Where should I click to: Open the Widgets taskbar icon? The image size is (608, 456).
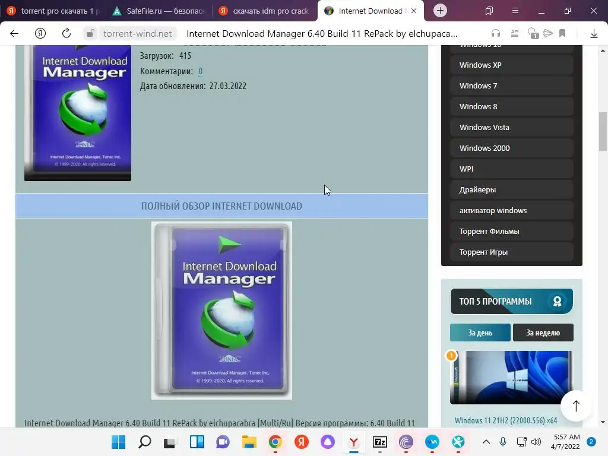197,442
